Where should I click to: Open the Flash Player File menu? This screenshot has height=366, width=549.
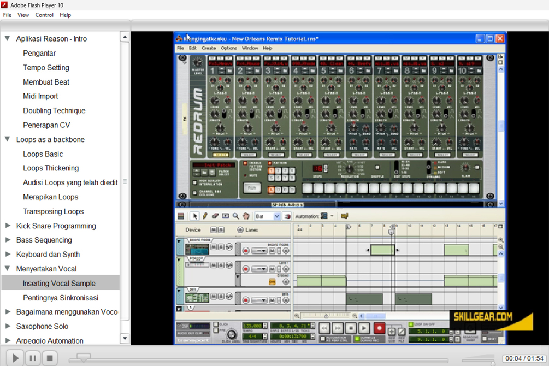7,15
